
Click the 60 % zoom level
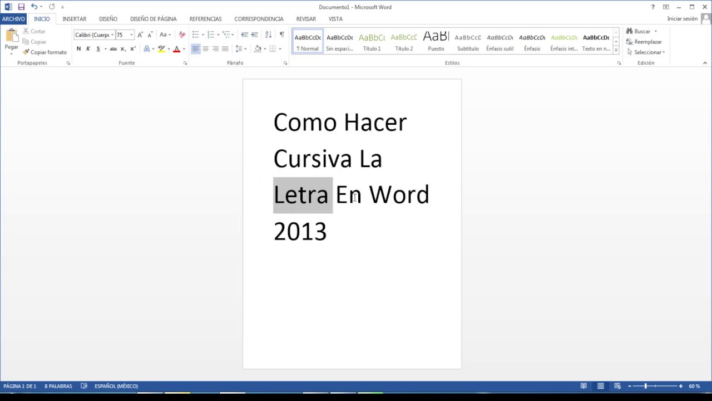pyautogui.click(x=694, y=386)
